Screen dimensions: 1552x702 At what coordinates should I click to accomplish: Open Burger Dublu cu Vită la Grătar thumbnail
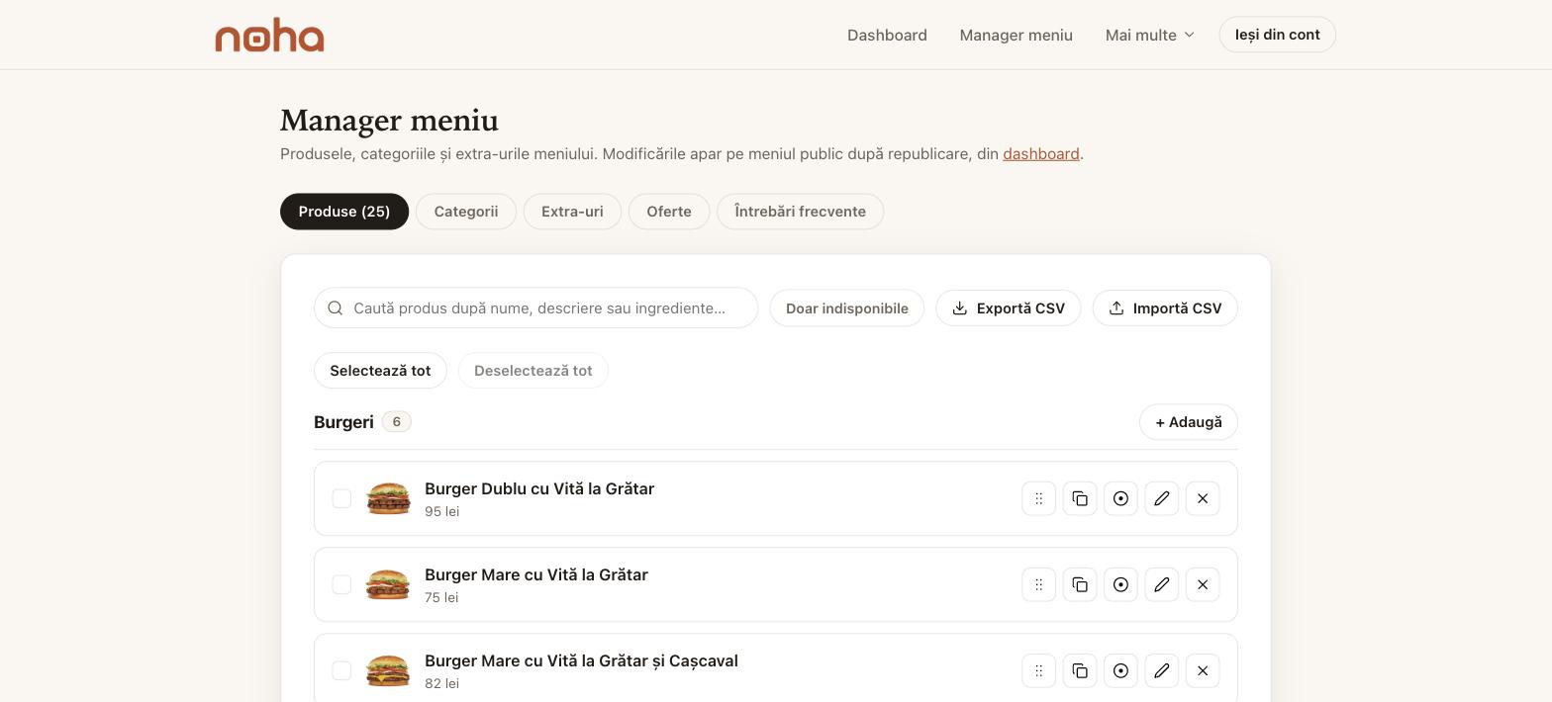pyautogui.click(x=388, y=498)
